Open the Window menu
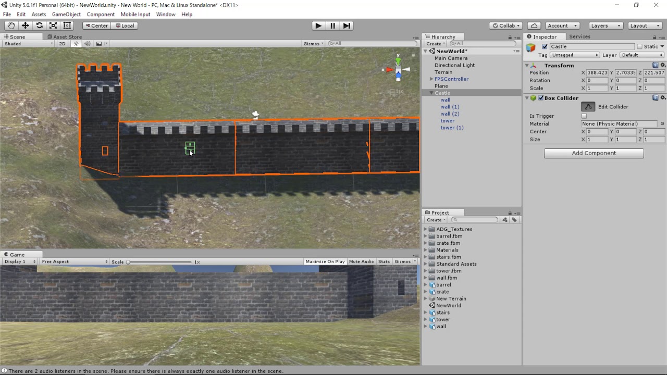667x375 pixels. click(x=166, y=14)
